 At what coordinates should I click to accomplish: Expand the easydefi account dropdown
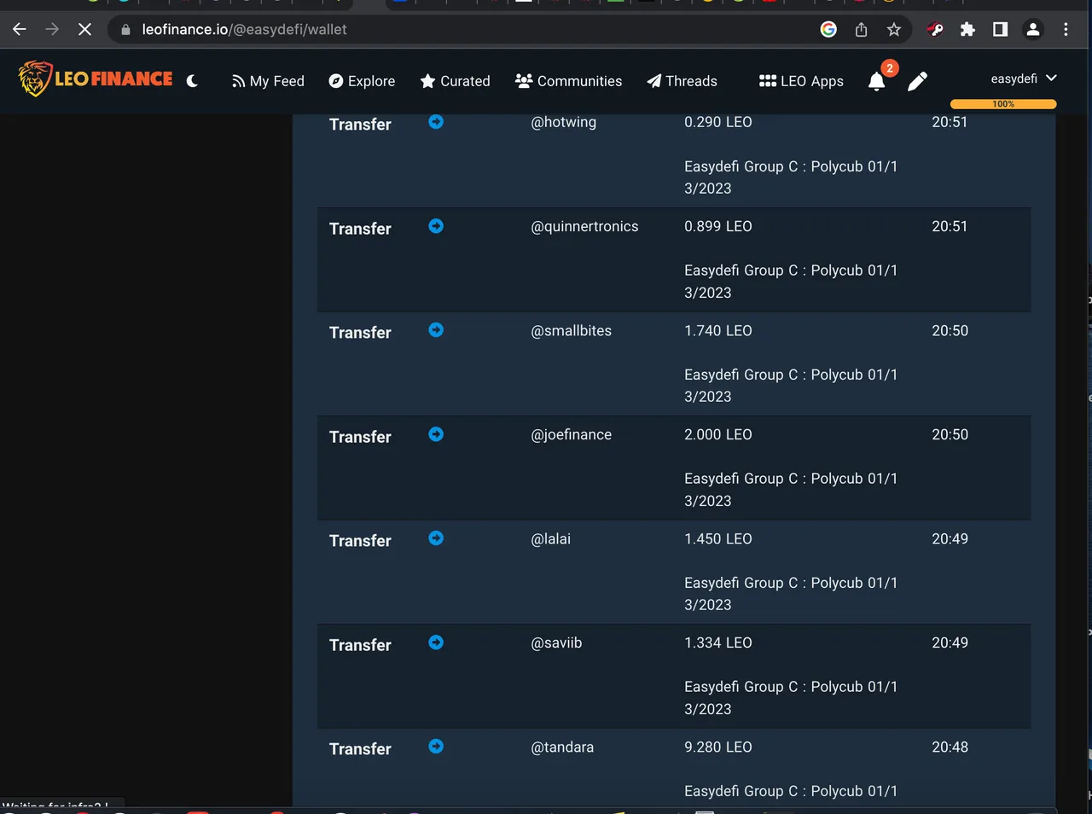[x=1023, y=78]
